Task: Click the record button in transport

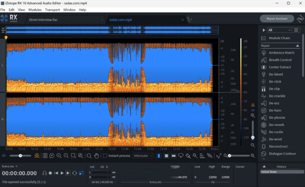Action: 50,173
